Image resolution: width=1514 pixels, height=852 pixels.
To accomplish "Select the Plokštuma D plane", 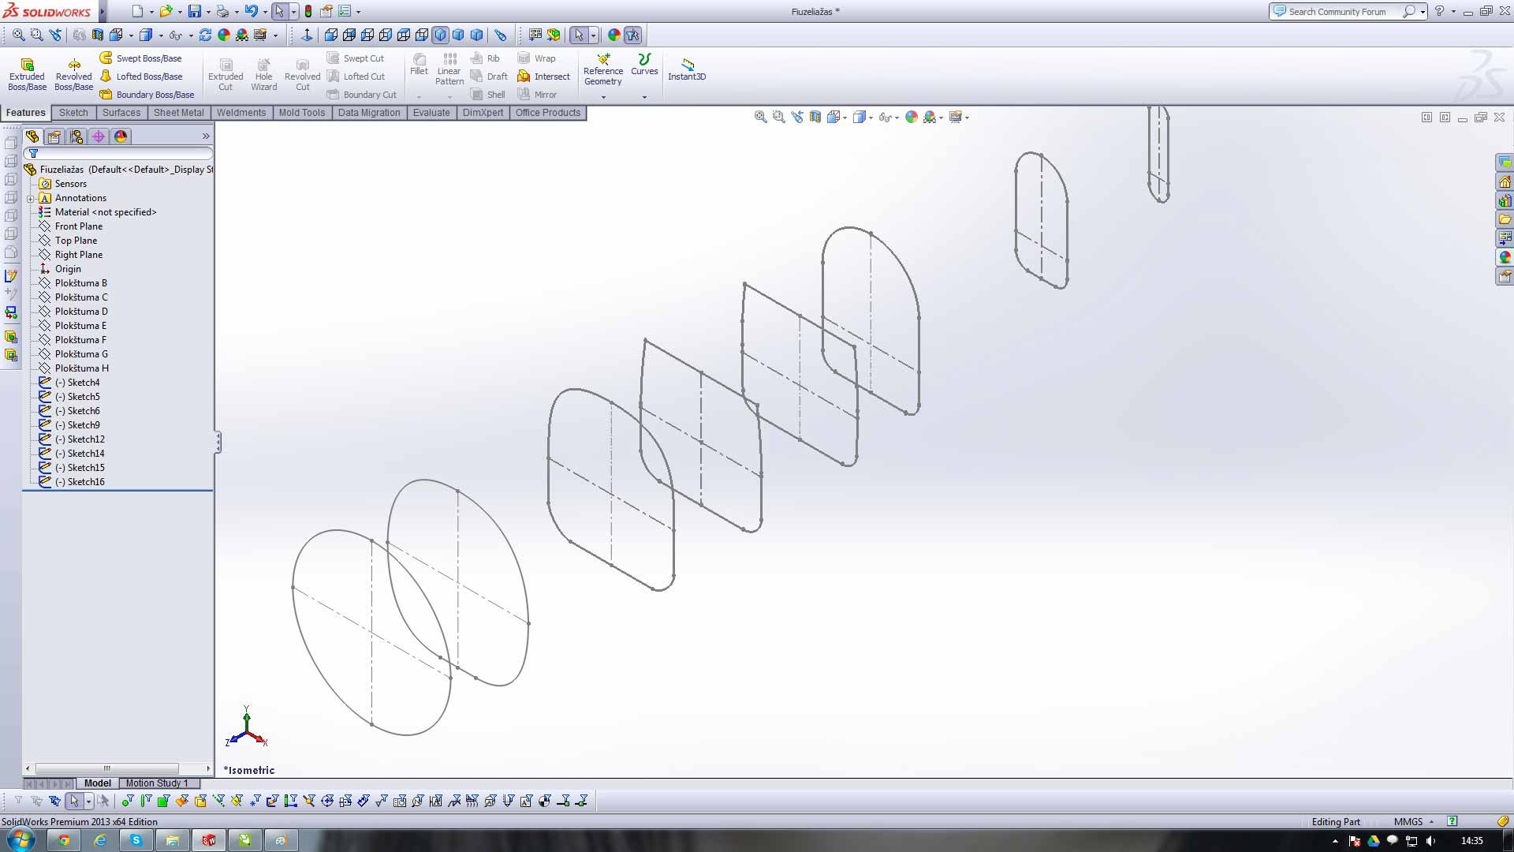I will (80, 312).
